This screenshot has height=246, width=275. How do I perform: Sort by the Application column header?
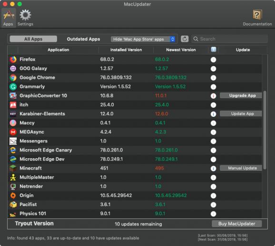point(59,50)
